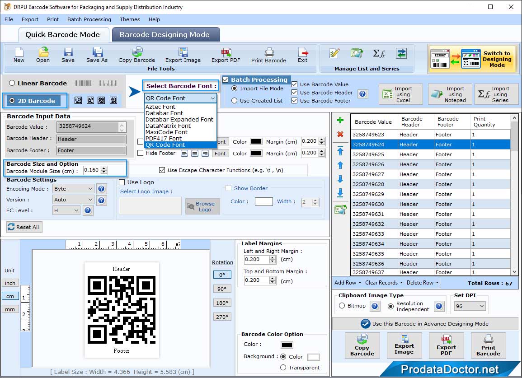Click Copy Barcode in the File Tools toolbar
Viewport: 522px width, 378px height.
tap(137, 55)
